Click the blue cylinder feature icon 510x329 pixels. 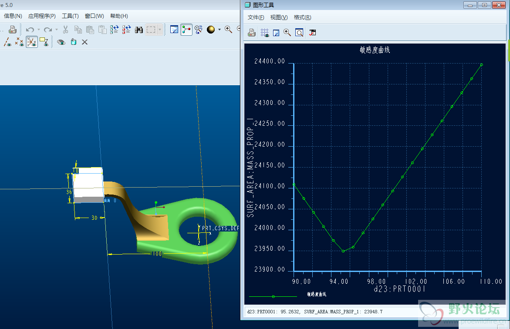point(74,42)
